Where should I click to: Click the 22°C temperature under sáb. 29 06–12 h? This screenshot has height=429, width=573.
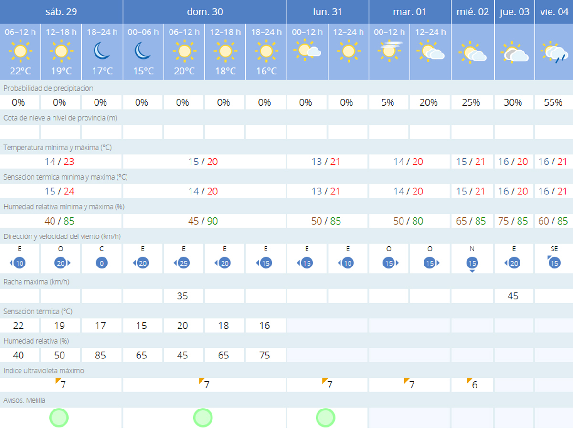pos(20,71)
